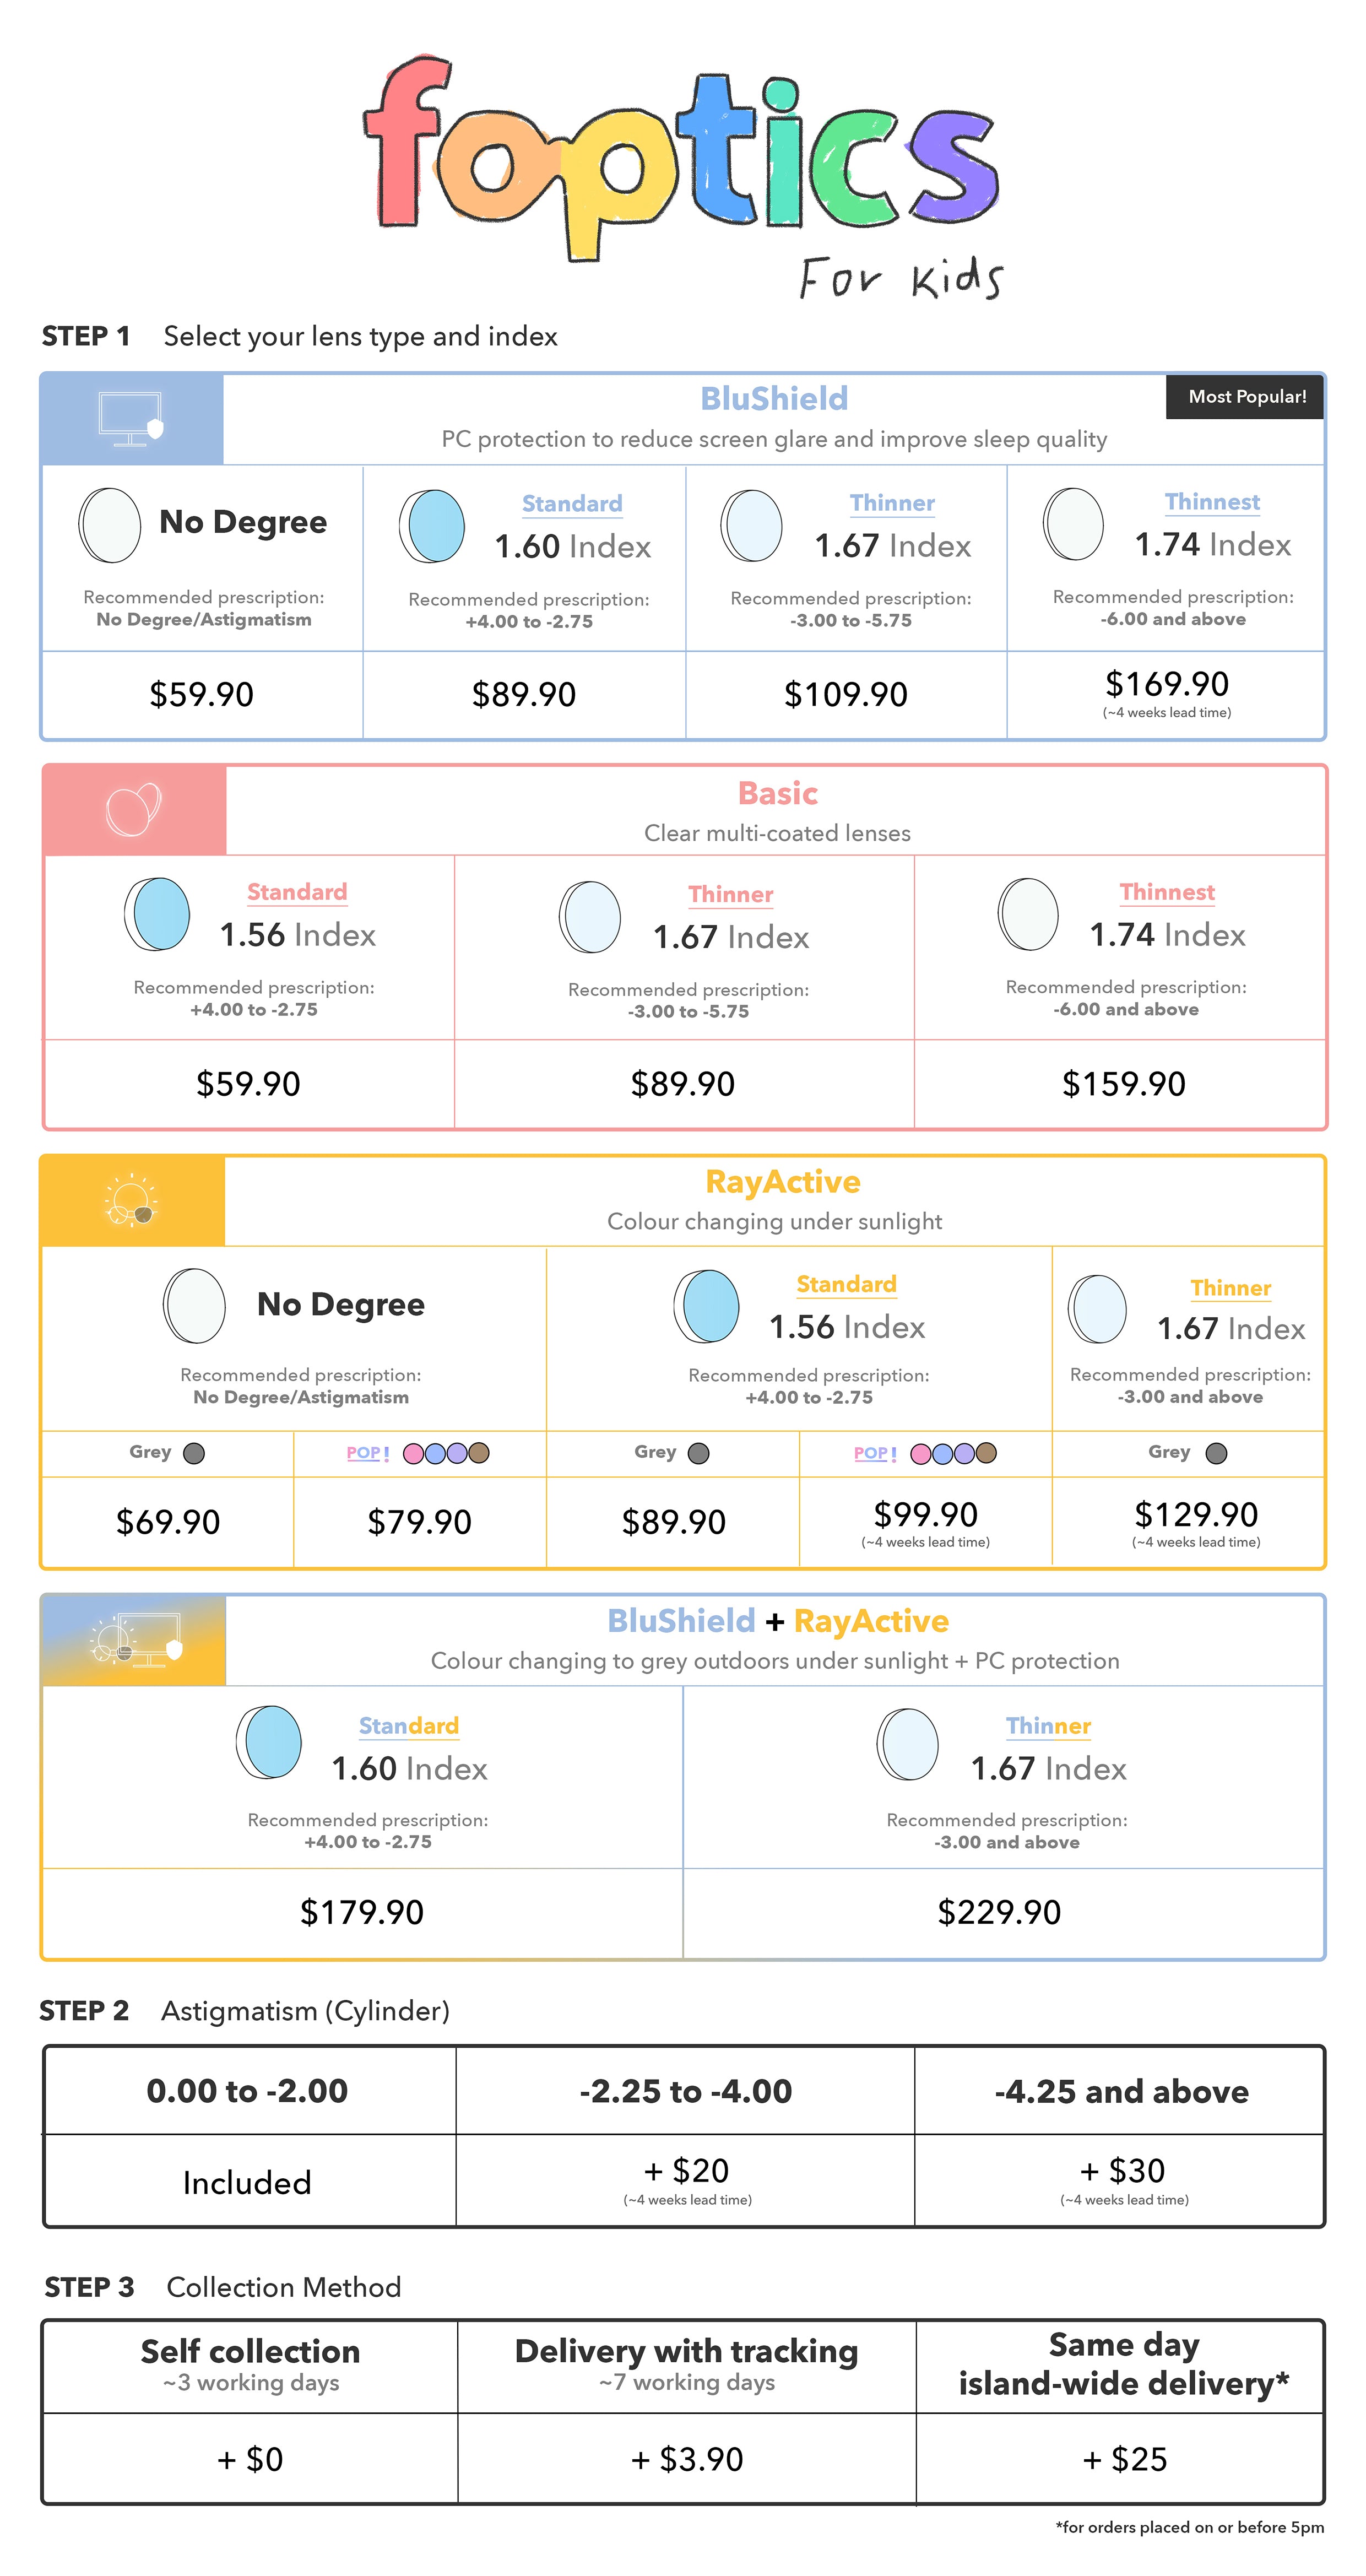The image size is (1366, 2576).
Task: Click the BluShield 1.74 Index lens icon
Action: coord(1073,523)
